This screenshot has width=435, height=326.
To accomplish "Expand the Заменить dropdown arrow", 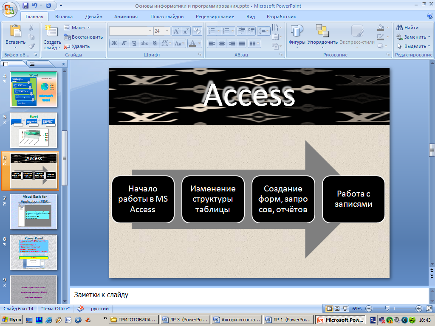I will [x=429, y=37].
